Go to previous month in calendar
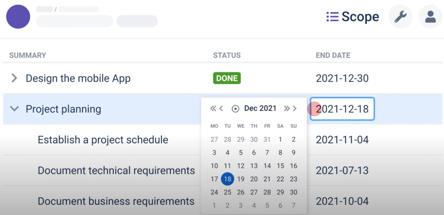Viewport: 444px width, 215px height. [x=221, y=108]
